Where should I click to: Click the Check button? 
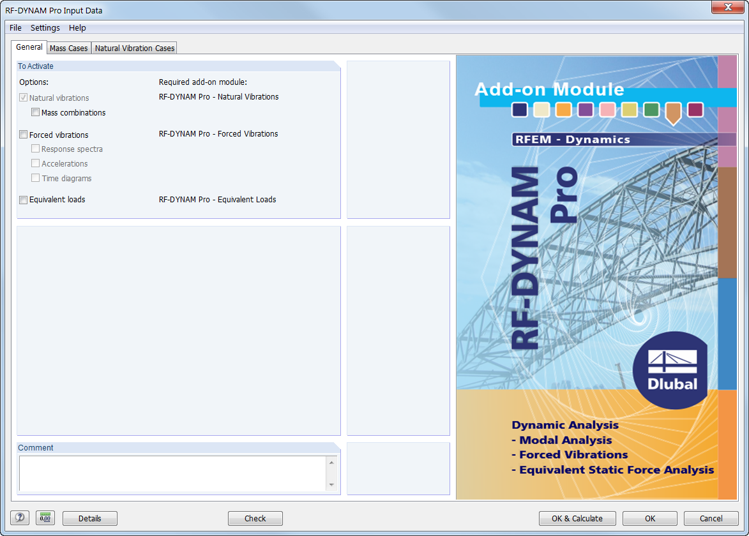pyautogui.click(x=255, y=518)
